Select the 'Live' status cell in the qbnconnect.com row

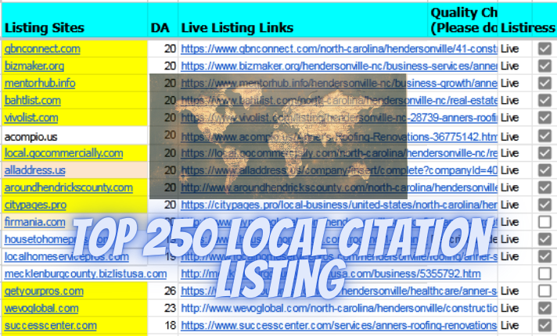515,48
